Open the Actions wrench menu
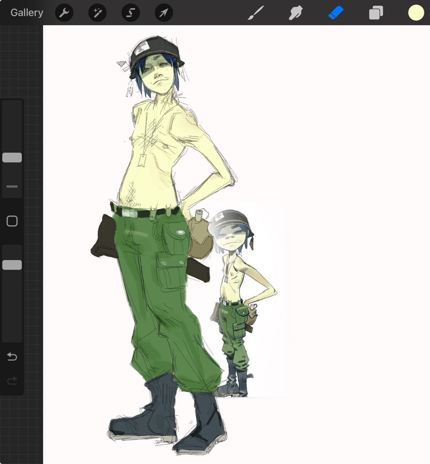The width and height of the screenshot is (430, 464). 64,13
